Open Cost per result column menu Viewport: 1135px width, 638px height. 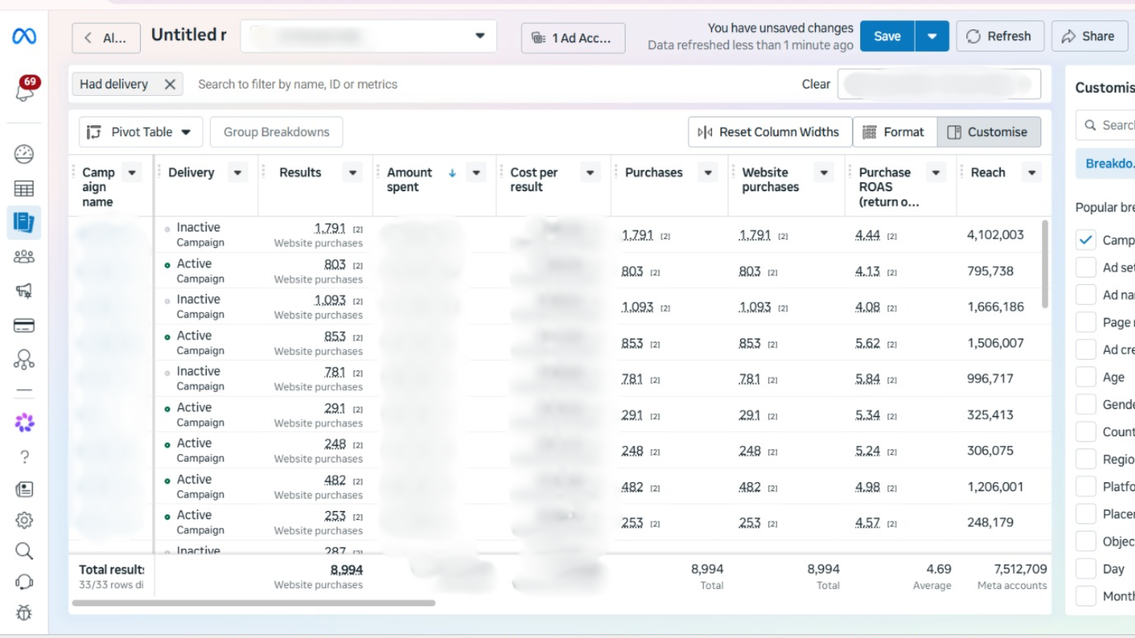[590, 173]
